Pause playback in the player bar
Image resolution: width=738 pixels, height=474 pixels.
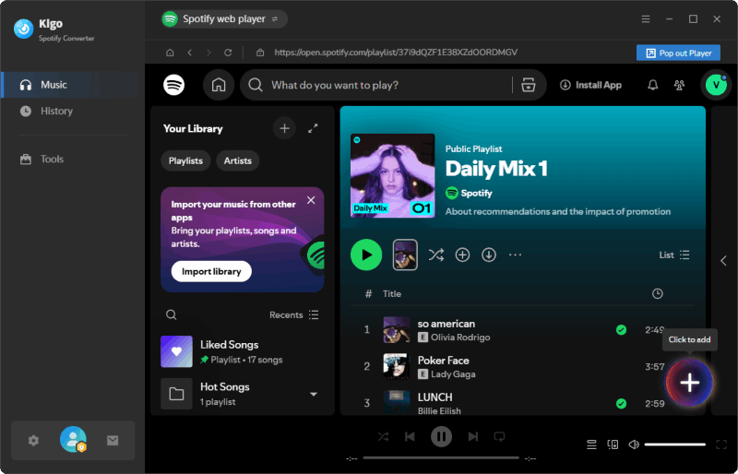click(x=442, y=437)
